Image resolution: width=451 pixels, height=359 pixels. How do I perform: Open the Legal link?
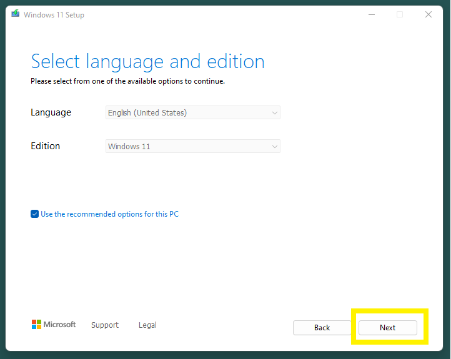(147, 325)
